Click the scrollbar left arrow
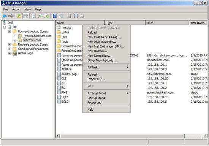209x146 pixels. coord(58,136)
